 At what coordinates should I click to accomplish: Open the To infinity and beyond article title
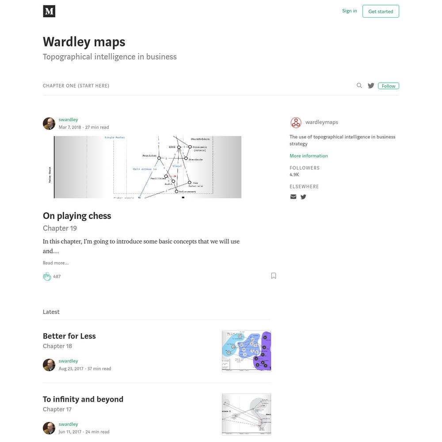[x=83, y=399]
